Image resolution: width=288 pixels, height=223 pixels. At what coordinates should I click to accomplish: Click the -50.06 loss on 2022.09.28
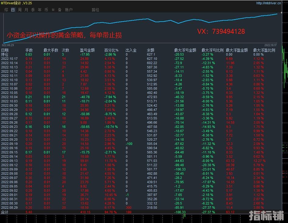85,114
